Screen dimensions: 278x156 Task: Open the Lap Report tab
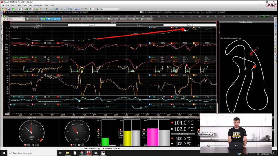(x=113, y=19)
